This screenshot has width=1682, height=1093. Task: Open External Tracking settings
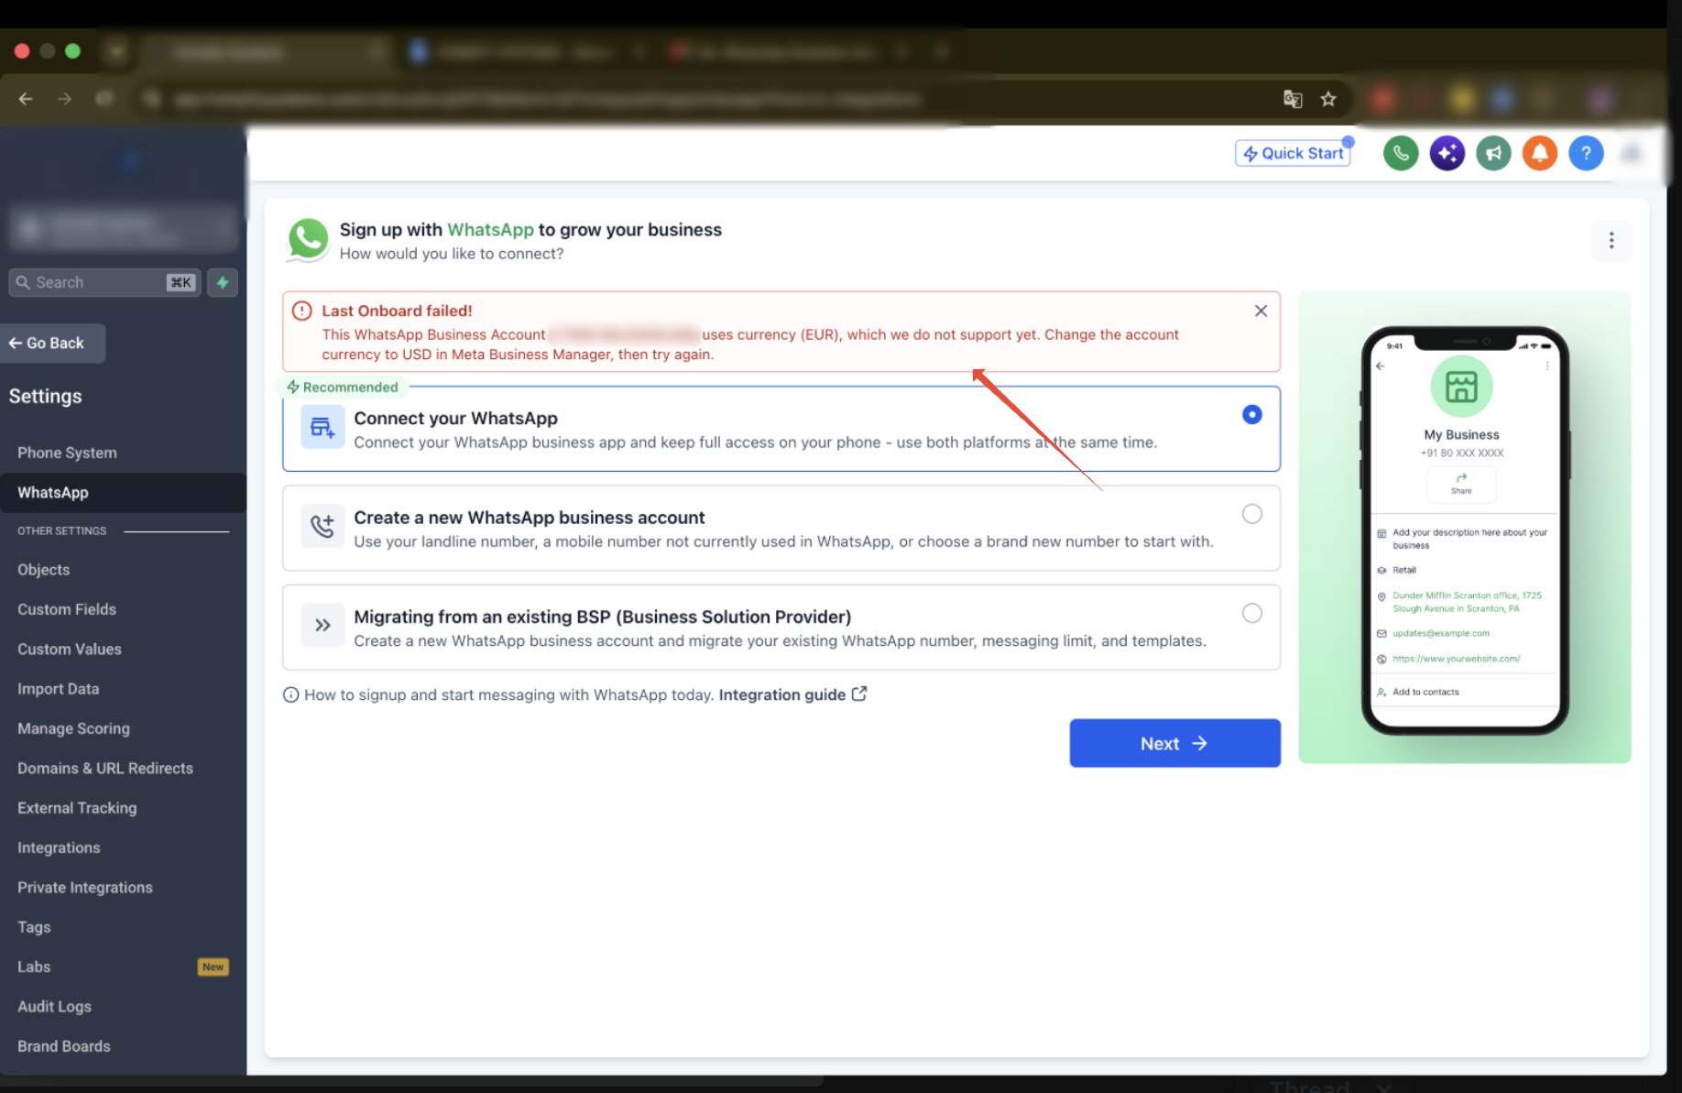pyautogui.click(x=77, y=808)
